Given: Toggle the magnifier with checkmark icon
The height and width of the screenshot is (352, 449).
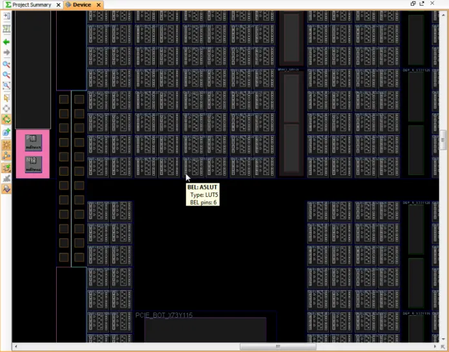Looking at the screenshot, I should pos(6,189).
